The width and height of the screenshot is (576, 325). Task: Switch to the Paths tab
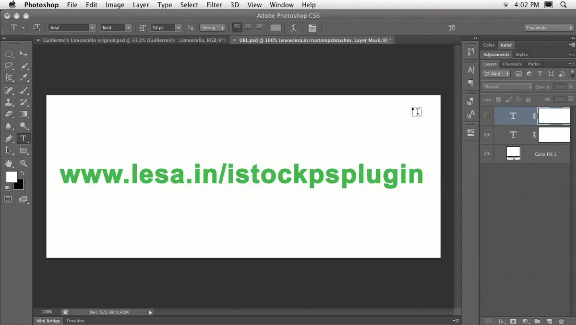point(534,64)
